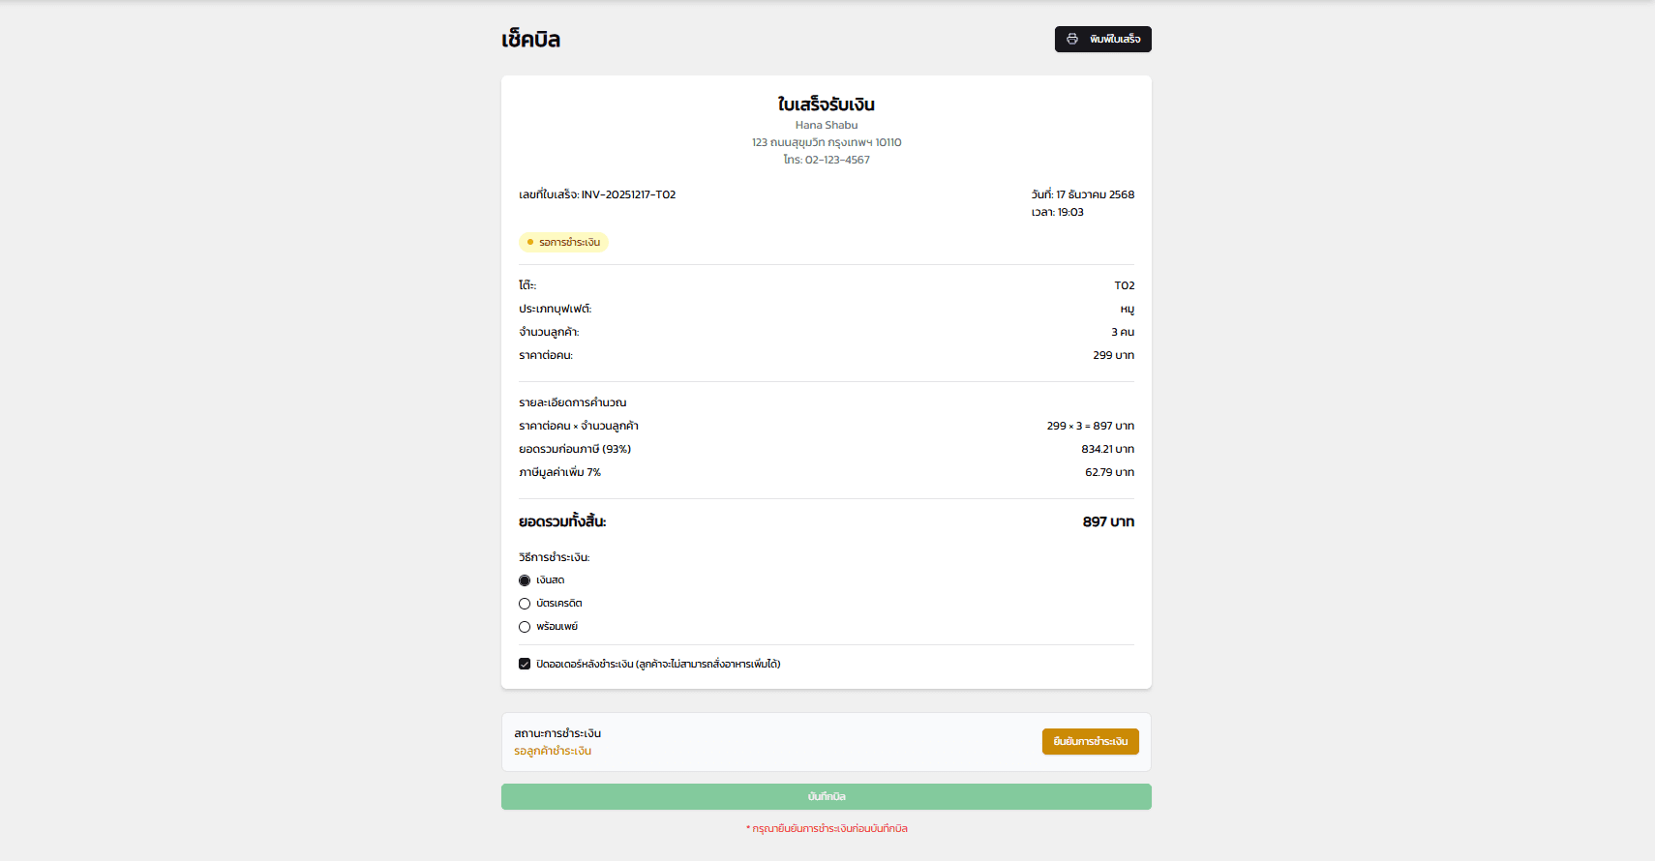The width and height of the screenshot is (1655, 861).
Task: Click the green บันทึกบิล button
Action: pyautogui.click(x=826, y=796)
